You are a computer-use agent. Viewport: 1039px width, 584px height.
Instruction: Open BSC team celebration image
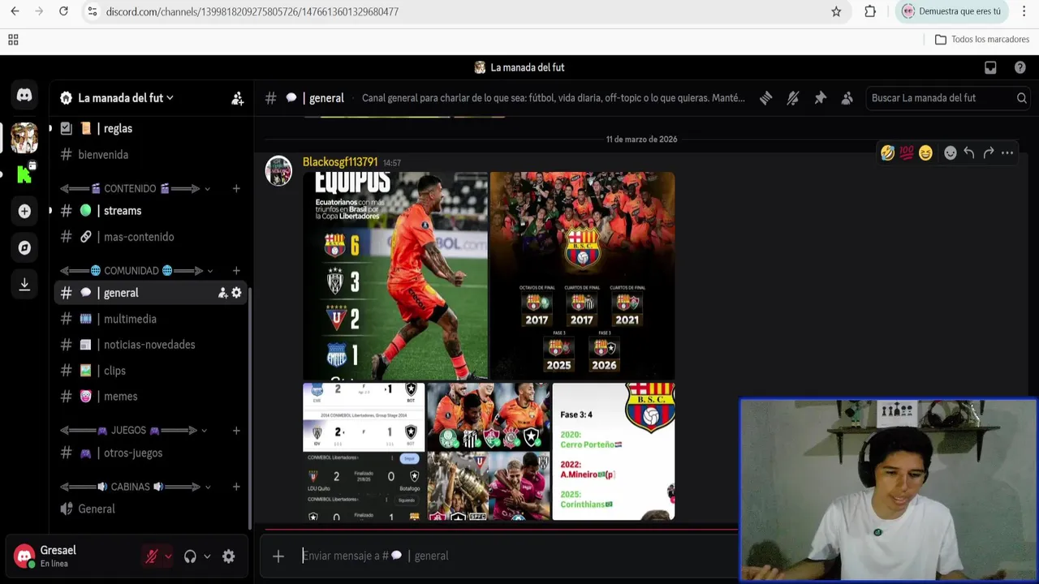click(x=582, y=276)
